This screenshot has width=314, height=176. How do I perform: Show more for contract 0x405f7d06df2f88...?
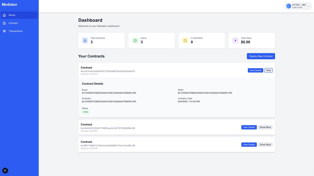265,144
